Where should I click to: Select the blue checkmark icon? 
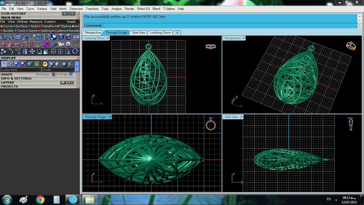[54, 44]
